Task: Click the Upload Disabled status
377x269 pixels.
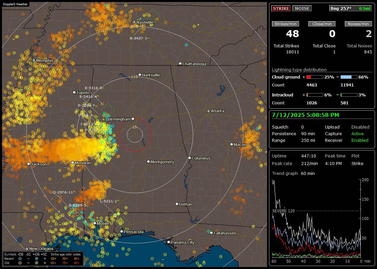Action: pos(360,127)
